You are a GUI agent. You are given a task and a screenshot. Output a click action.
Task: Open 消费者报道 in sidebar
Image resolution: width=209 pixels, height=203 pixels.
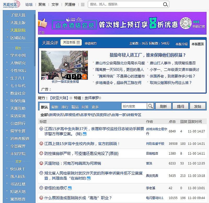(20, 139)
